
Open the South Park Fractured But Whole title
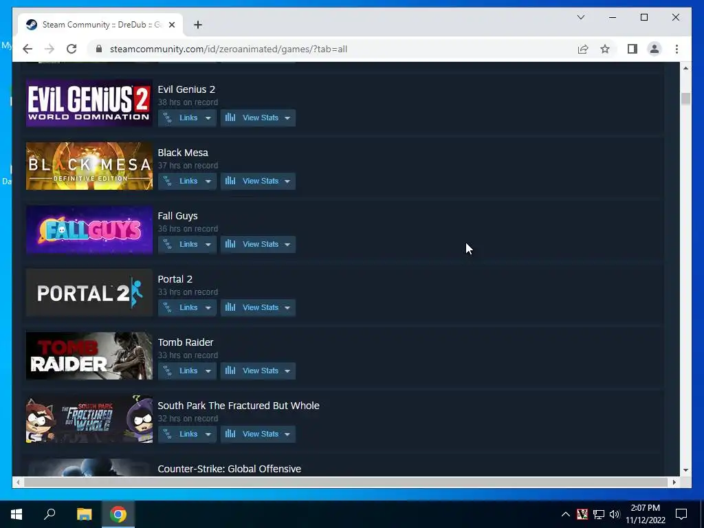(x=239, y=406)
